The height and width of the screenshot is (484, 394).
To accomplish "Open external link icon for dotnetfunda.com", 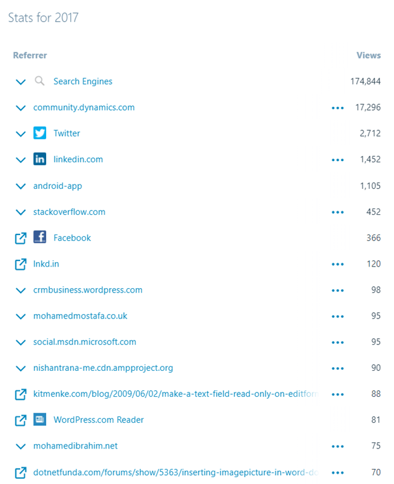I will point(20,472).
